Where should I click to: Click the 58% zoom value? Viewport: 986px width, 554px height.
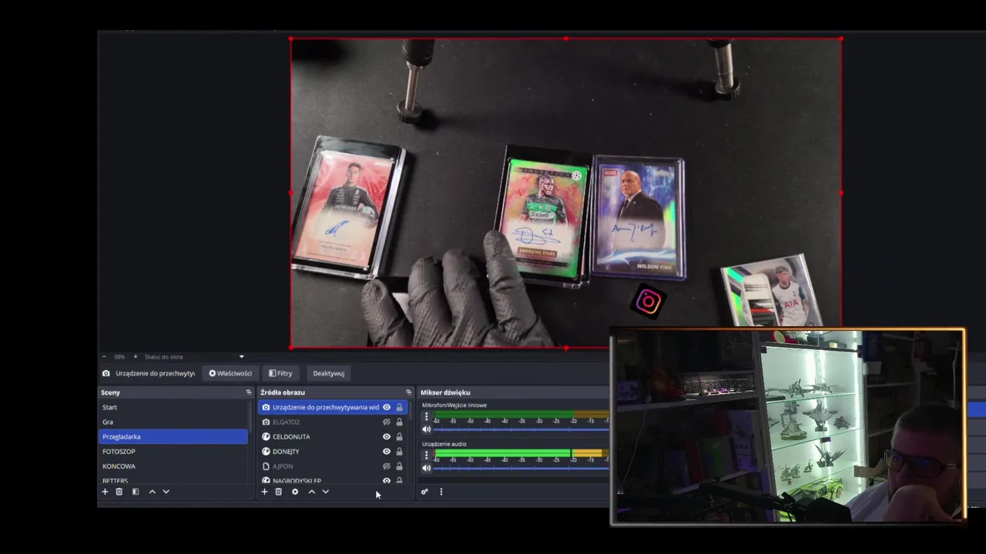pyautogui.click(x=119, y=357)
